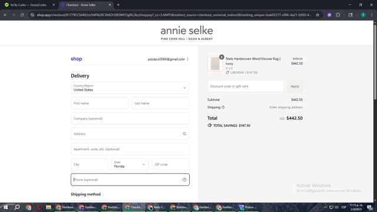Focus the Last name field

coord(160,103)
